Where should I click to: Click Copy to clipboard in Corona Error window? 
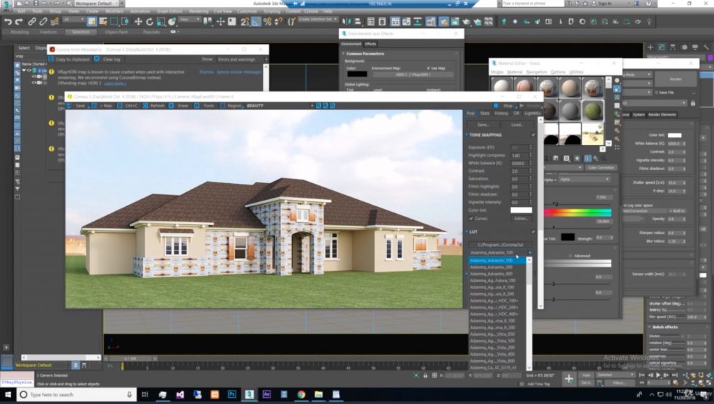pyautogui.click(x=69, y=60)
